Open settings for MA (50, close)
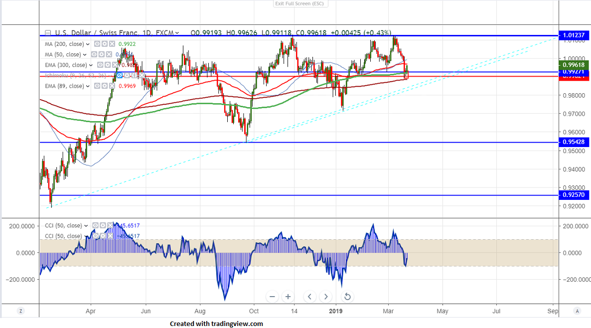591x328 pixels. tap(101, 54)
